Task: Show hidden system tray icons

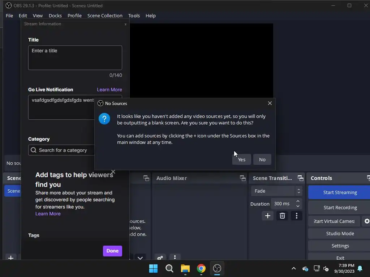Action: click(294, 268)
